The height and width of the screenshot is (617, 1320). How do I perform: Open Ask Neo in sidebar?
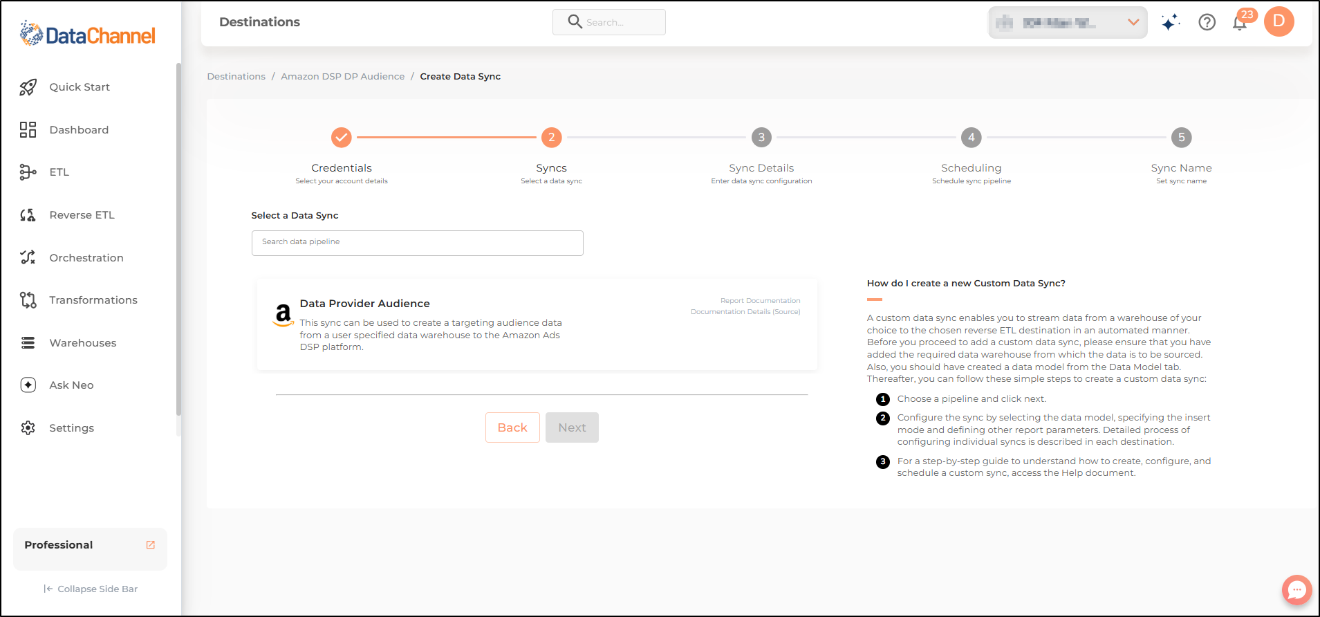pyautogui.click(x=71, y=385)
